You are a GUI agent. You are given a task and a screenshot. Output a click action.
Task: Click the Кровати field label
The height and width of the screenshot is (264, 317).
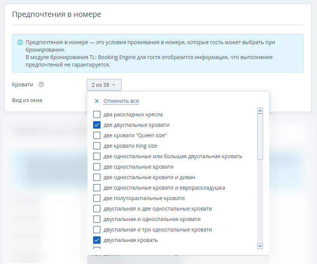coord(23,85)
